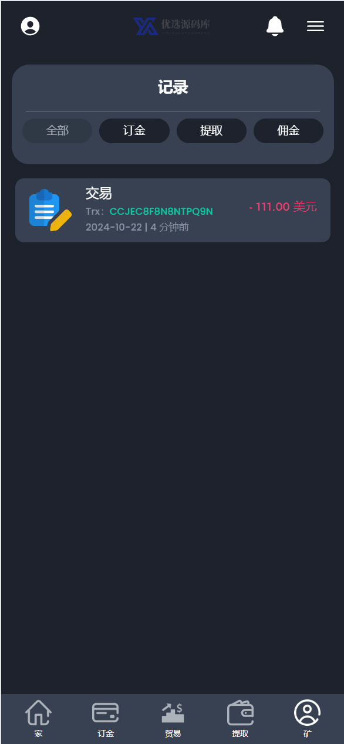Switch to the 订金 filter tab
344x744 pixels.
[x=134, y=131]
